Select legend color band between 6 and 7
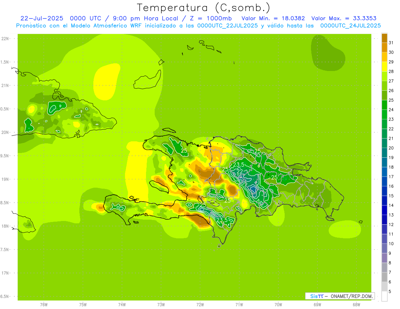 pos(384,277)
